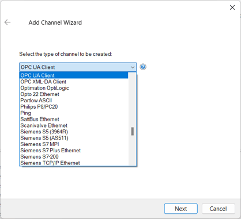Select OPC XML-DA Client option

pos(74,82)
